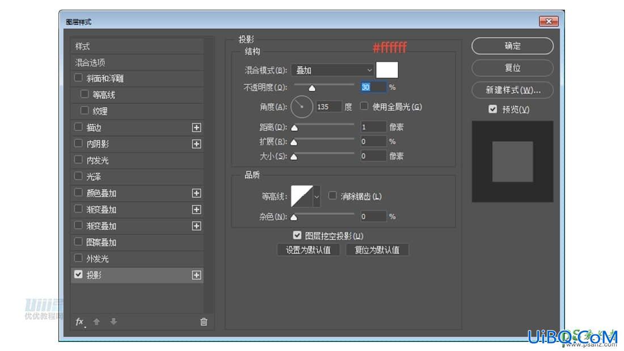The width and height of the screenshot is (624, 351).
Task: Enable the 描边 effect checkbox
Action: click(x=78, y=126)
